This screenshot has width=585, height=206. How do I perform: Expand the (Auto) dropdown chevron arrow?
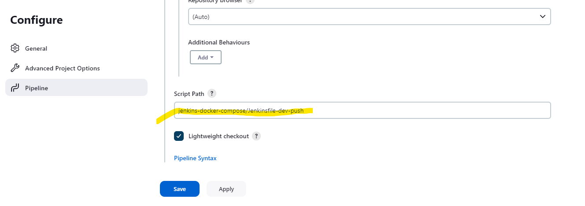(x=542, y=17)
